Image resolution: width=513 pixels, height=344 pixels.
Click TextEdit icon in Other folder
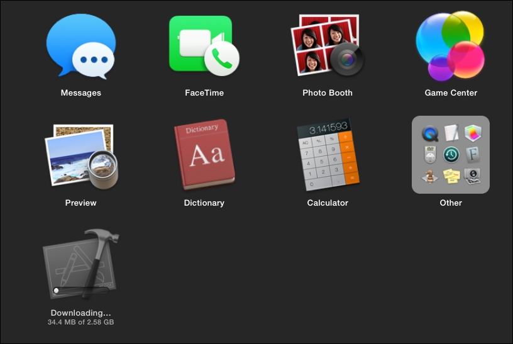pyautogui.click(x=451, y=133)
